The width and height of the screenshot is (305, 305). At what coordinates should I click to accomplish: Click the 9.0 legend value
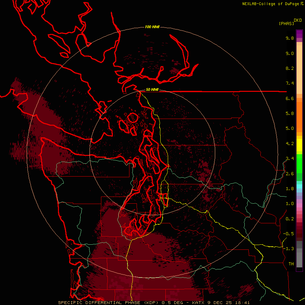point(290,53)
